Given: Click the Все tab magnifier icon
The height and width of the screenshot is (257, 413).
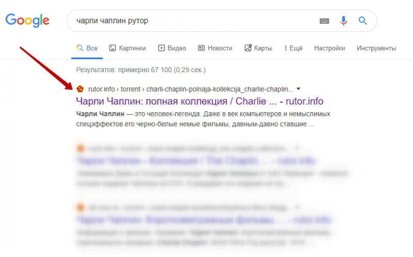Looking at the screenshot, I should (x=80, y=47).
